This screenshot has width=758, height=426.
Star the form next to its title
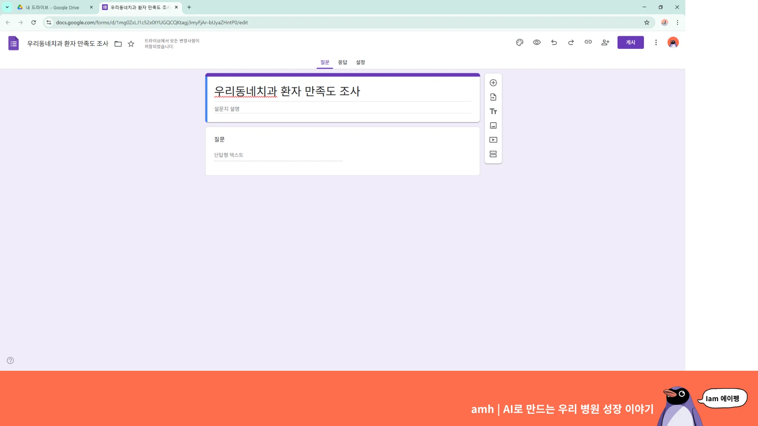[x=131, y=44]
